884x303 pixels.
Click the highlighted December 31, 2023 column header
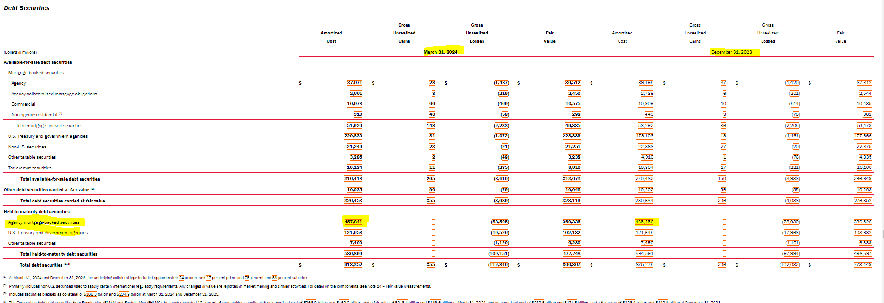(x=731, y=52)
